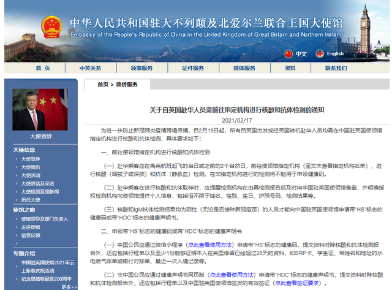This screenshot has height=290, width=392.
Task: Click arrow bullet beside 大使简历
Action: [17, 167]
